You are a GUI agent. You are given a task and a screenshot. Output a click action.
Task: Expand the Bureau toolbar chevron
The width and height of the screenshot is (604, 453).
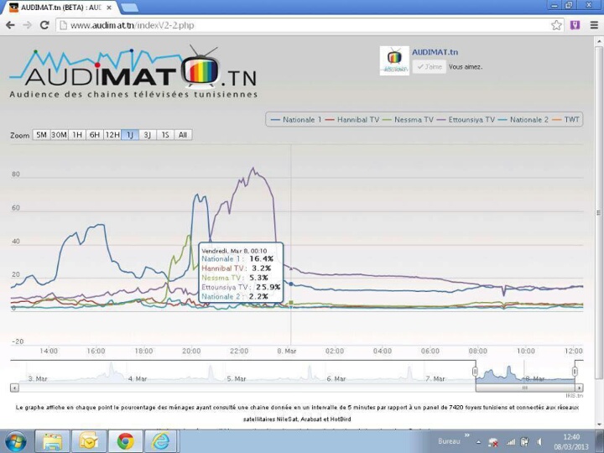467,435
